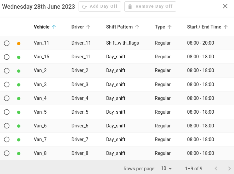This screenshot has height=174, width=234.
Task: Select the Van_8 row radio button
Action: click(7, 153)
